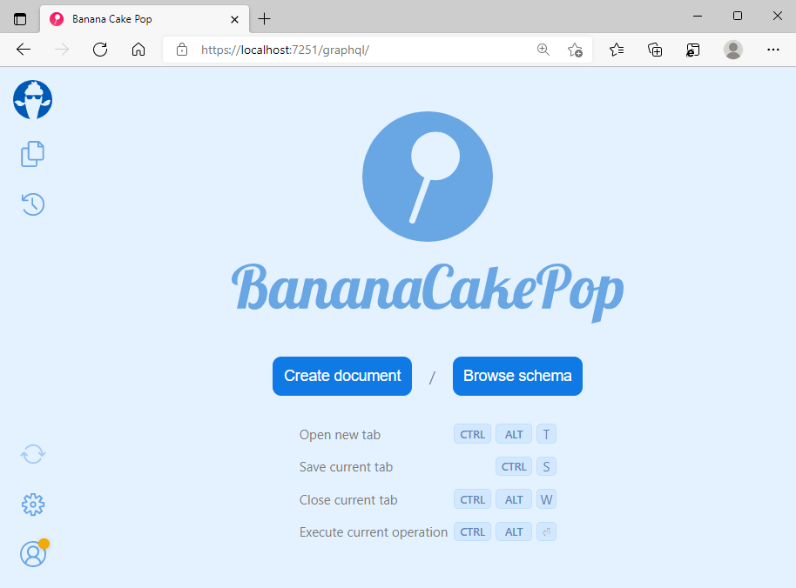Click the CTRL badge in Execute current operation row
This screenshot has height=588, width=796.
[472, 532]
